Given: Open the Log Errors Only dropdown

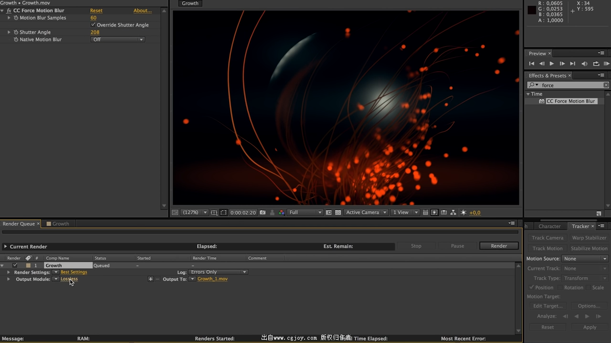Looking at the screenshot, I should (219, 272).
